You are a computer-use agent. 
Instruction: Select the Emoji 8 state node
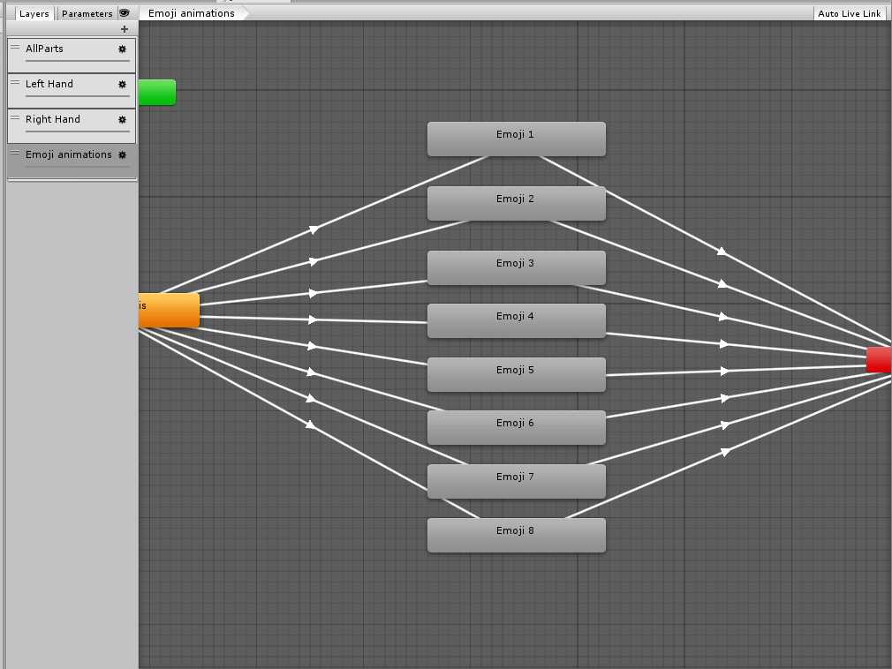tap(516, 535)
